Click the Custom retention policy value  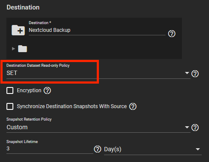[17, 127]
